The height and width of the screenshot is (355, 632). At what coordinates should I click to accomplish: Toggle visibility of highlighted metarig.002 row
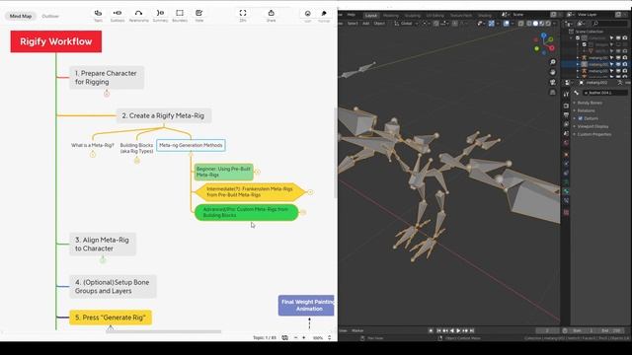click(618, 64)
